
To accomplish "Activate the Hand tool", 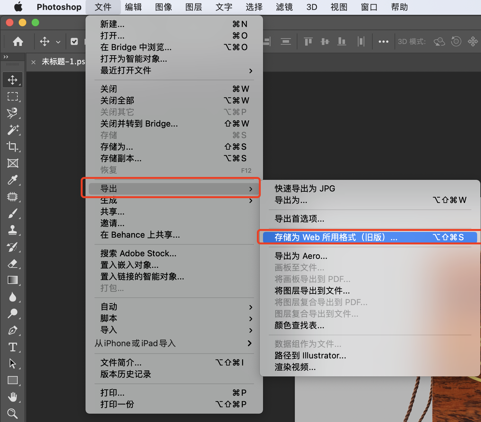I will pyautogui.click(x=13, y=397).
